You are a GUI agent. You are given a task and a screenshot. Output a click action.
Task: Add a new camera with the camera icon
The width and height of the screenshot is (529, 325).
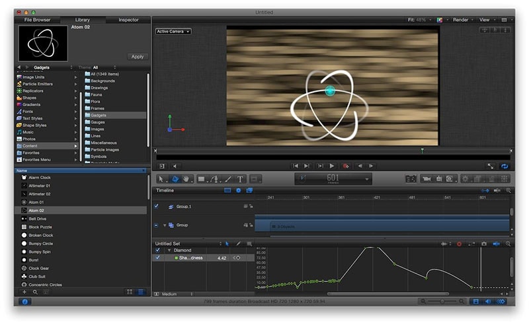point(427,179)
